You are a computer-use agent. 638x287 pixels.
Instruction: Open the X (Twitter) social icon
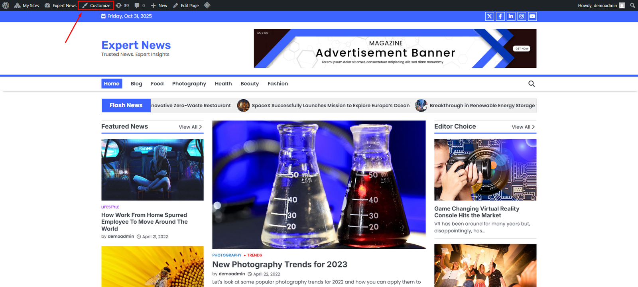coord(489,16)
